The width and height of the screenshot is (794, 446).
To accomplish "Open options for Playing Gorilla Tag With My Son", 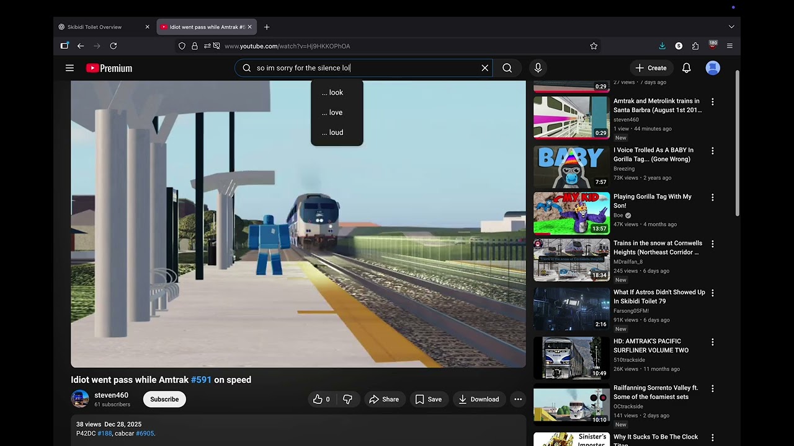I will (x=712, y=198).
